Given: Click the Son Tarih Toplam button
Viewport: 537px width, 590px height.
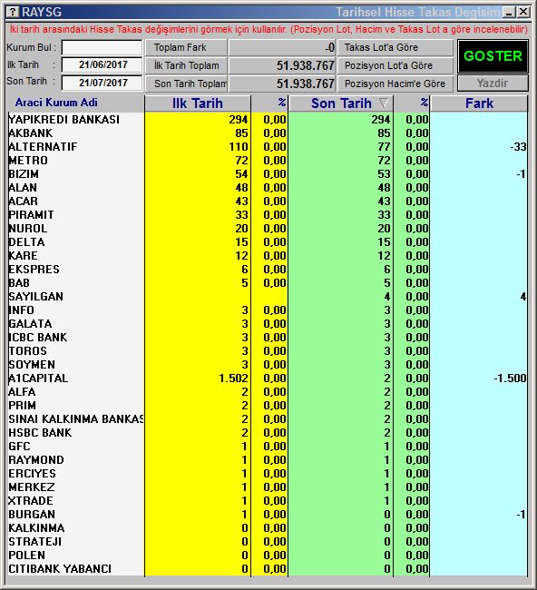Looking at the screenshot, I should [x=186, y=84].
